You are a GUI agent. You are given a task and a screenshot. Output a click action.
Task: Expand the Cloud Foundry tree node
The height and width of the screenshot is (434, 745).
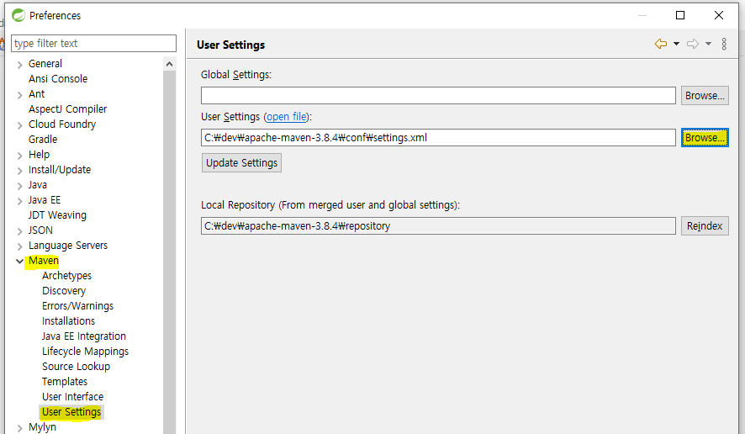pos(19,125)
